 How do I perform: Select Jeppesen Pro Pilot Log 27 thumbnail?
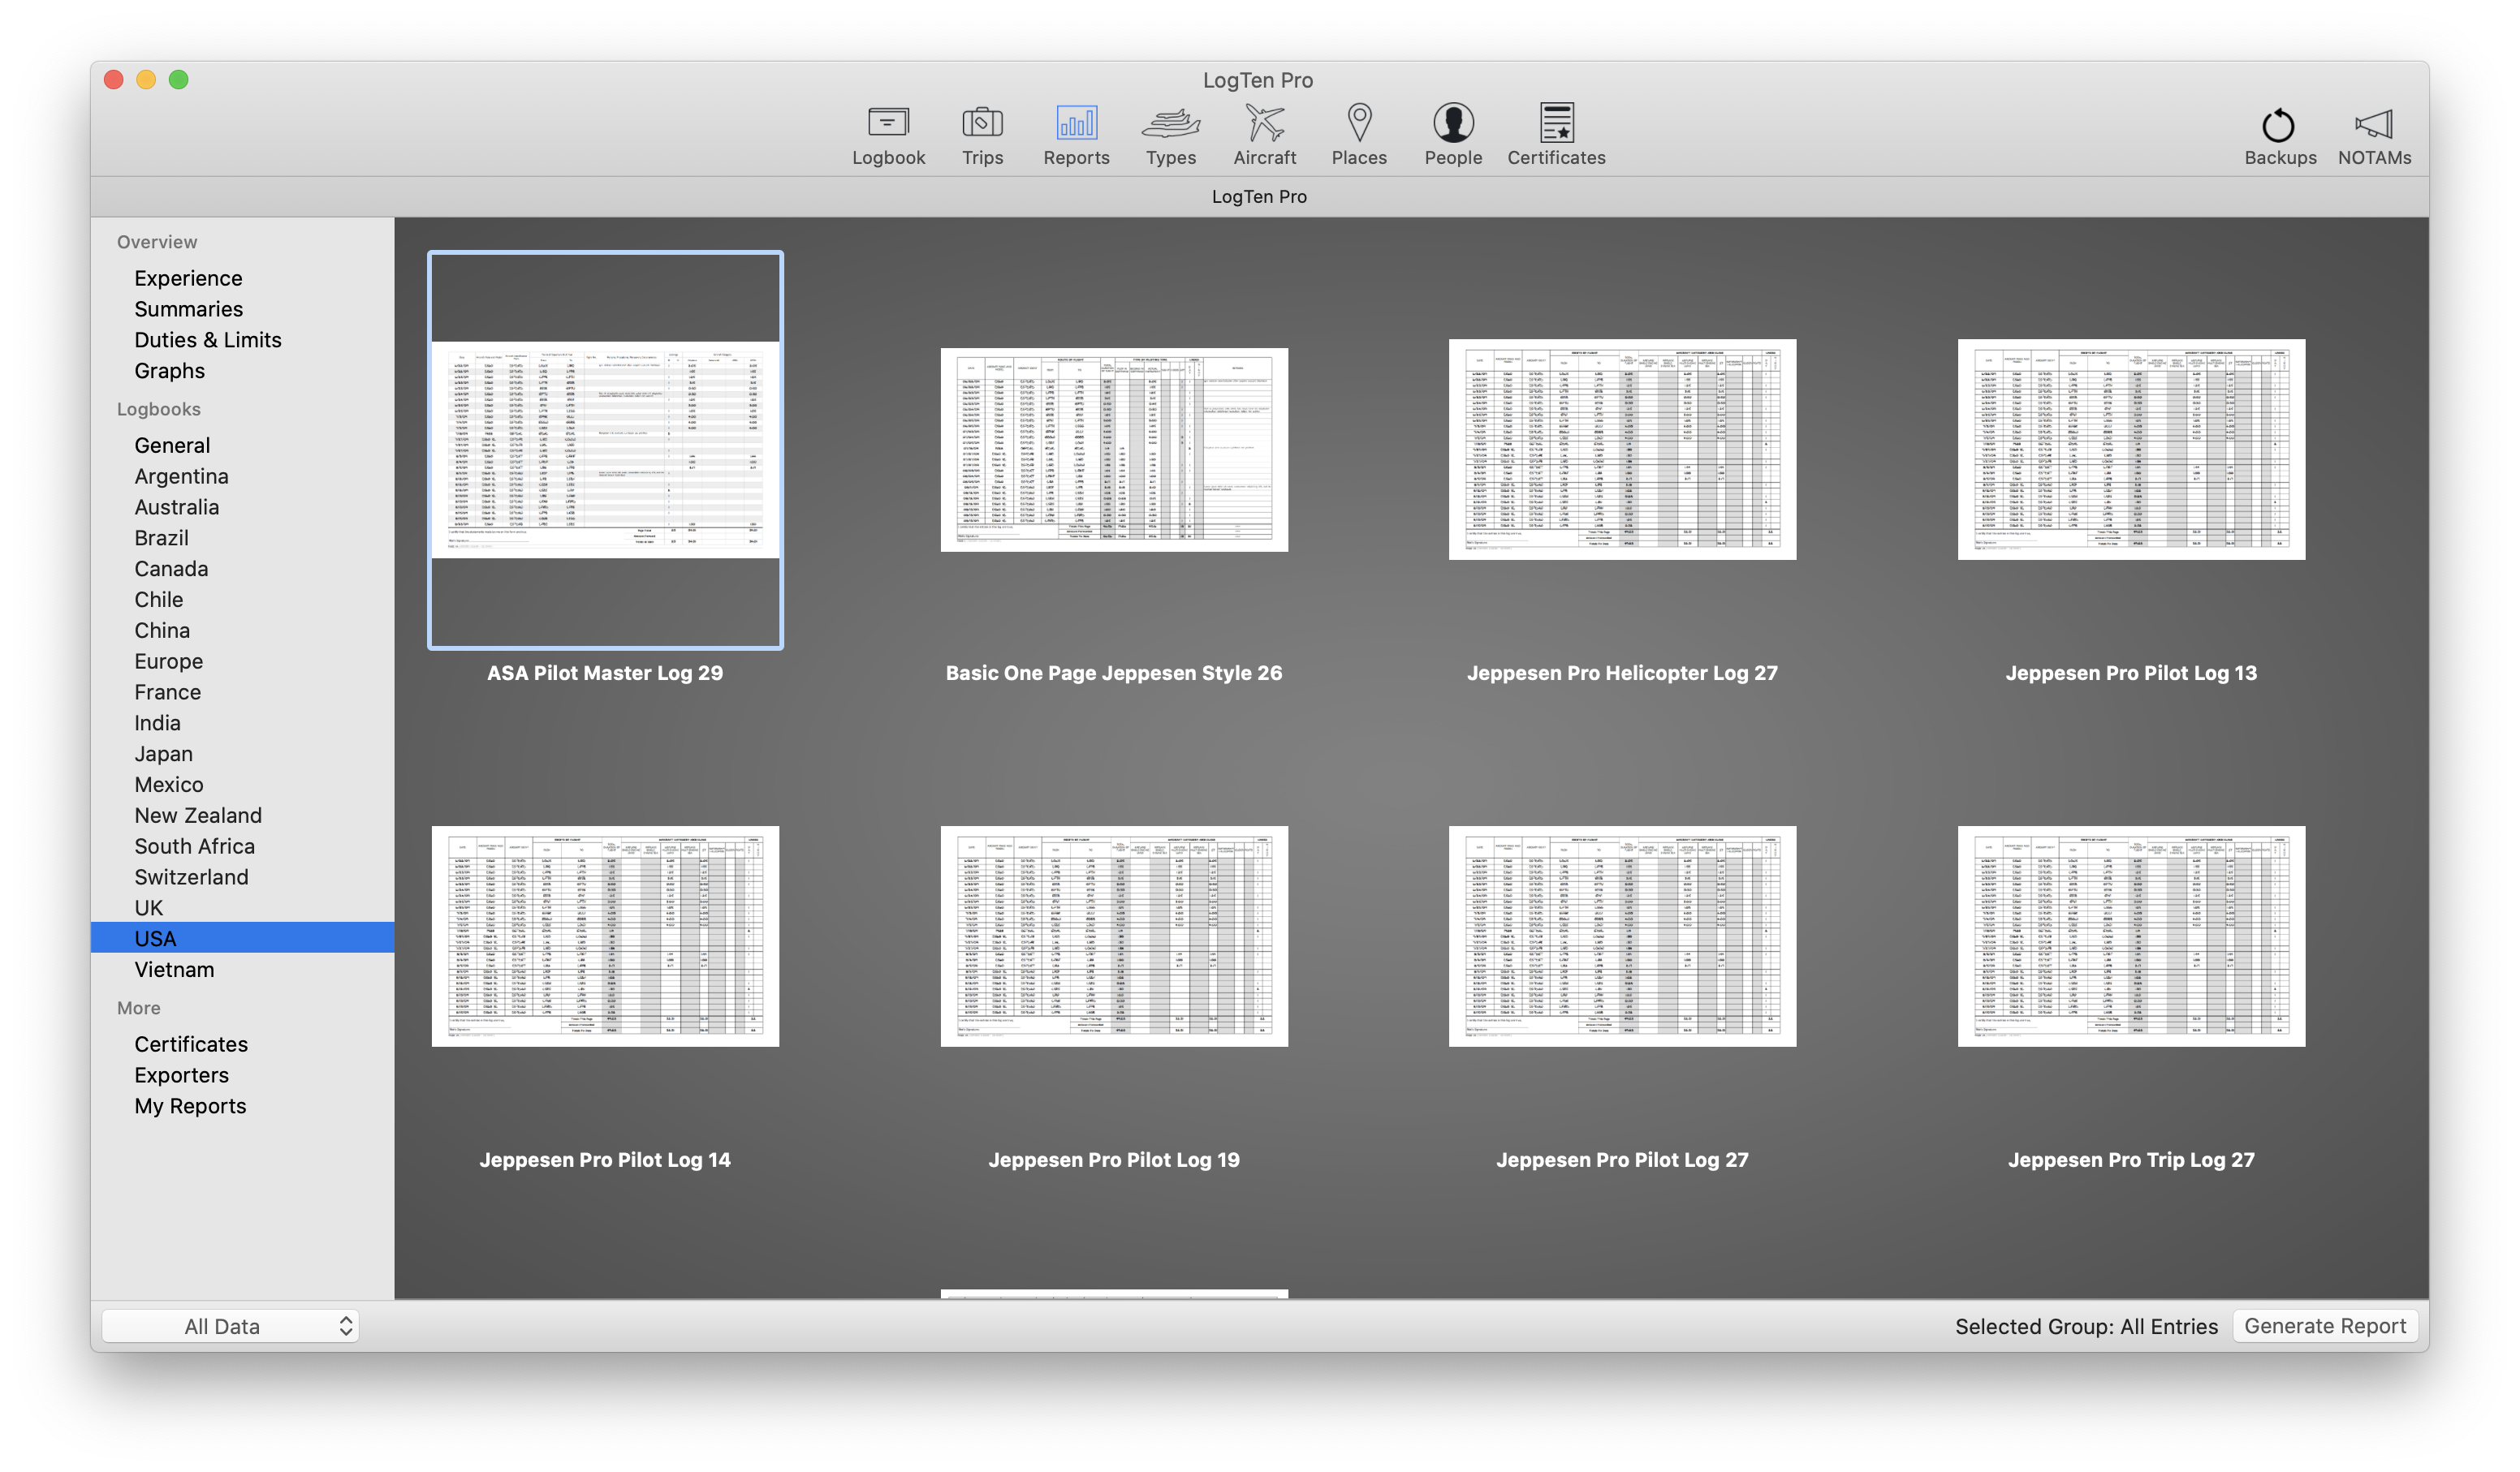pyautogui.click(x=1622, y=936)
